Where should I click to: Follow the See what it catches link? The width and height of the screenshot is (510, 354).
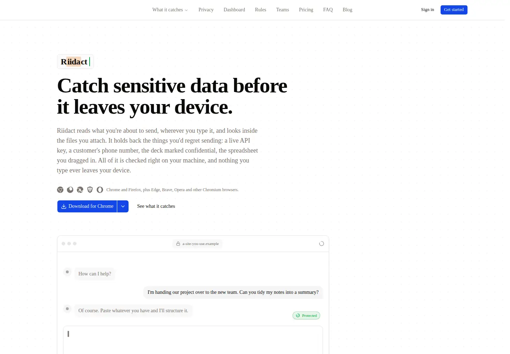pos(156,206)
